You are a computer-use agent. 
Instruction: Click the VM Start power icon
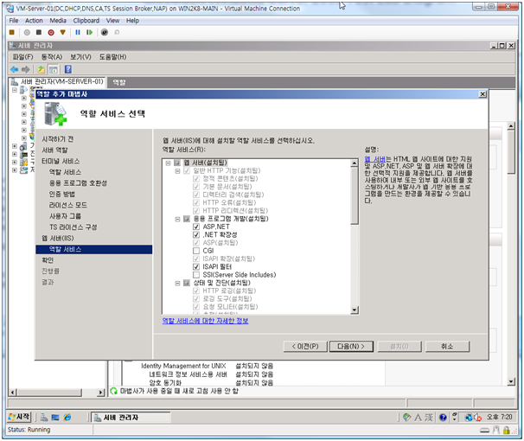(x=27, y=32)
